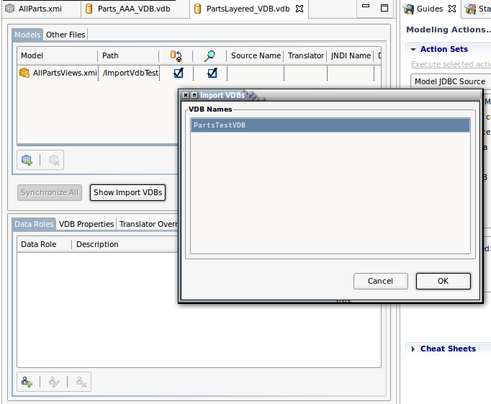This screenshot has width=491, height=404.
Task: Click the Add Model icon button
Action: [x=27, y=160]
